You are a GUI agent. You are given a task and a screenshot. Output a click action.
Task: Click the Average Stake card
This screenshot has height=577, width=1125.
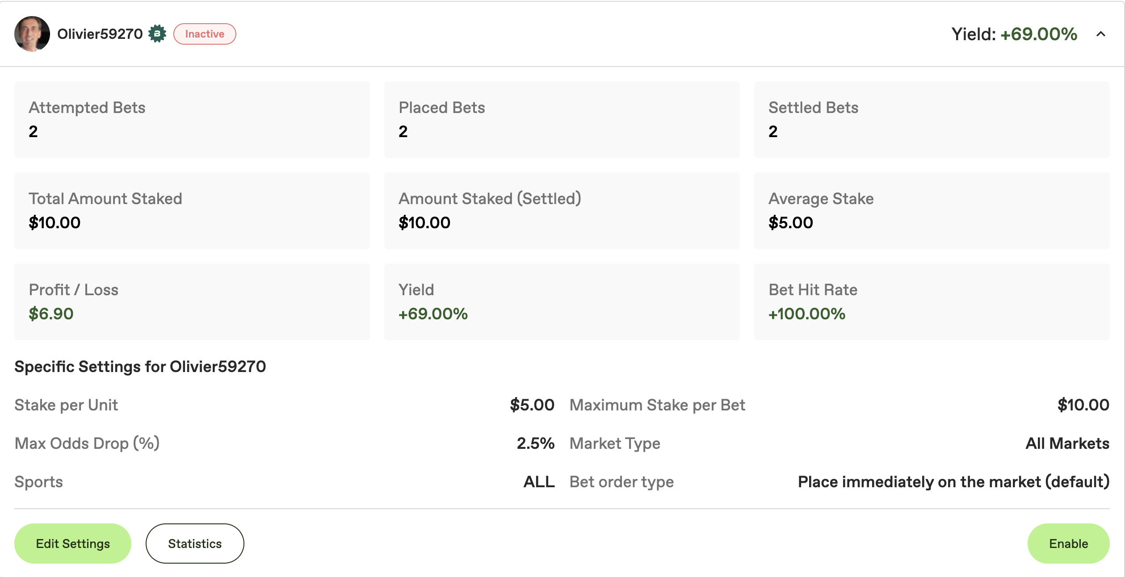[932, 211]
